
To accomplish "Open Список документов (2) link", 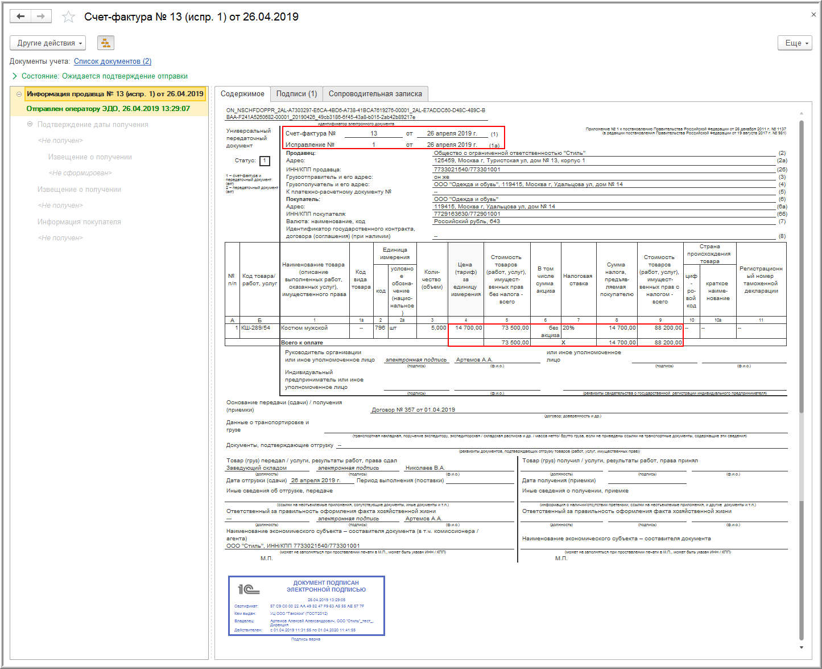I will click(113, 61).
